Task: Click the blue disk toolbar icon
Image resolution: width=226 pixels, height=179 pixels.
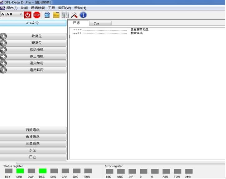Action: pos(47,15)
